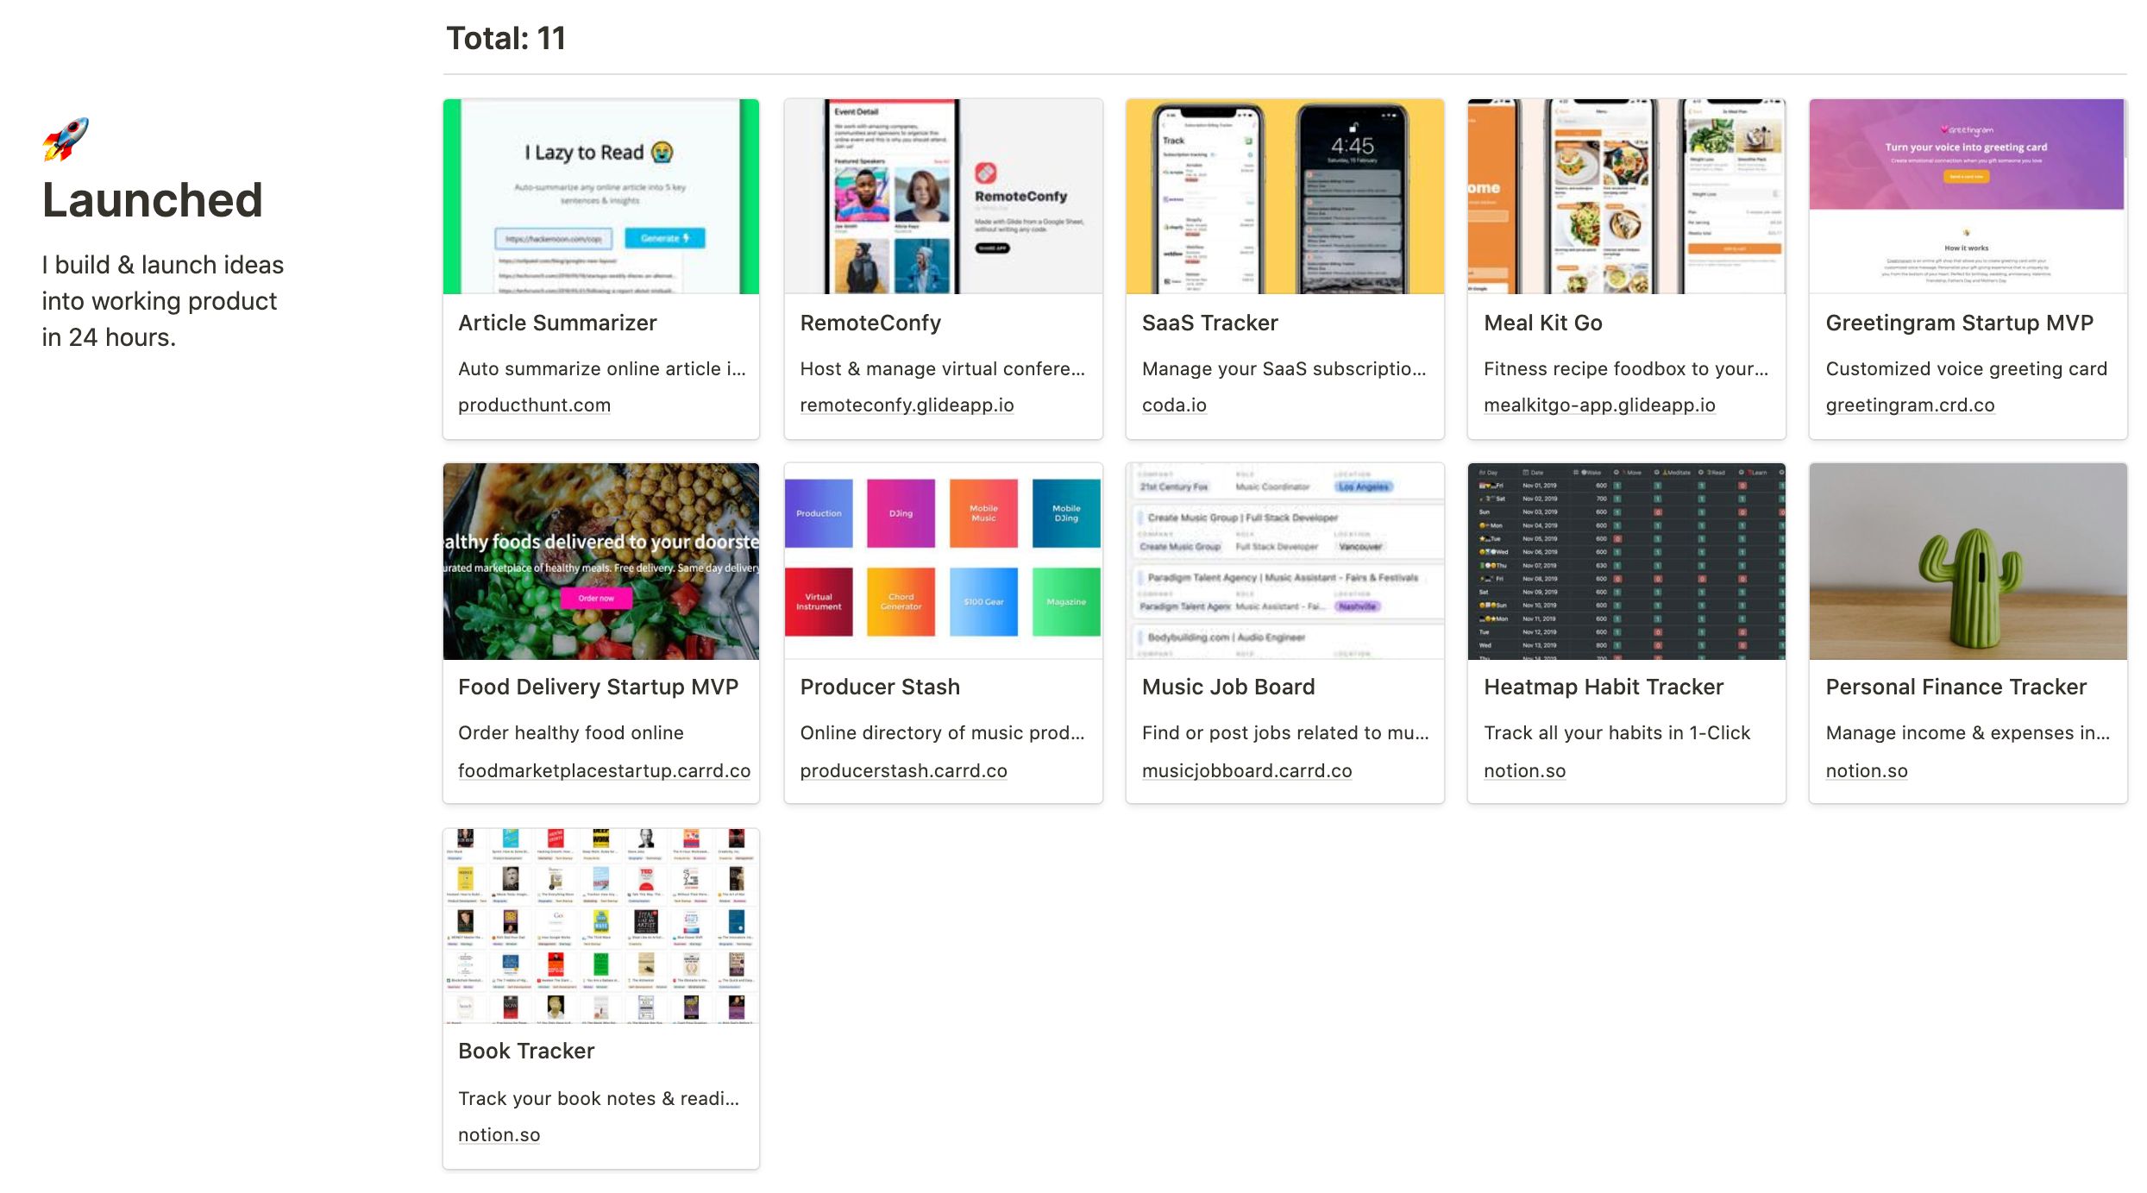
Task: Open the Food Delivery Startup MVP cover image
Action: pos(601,562)
